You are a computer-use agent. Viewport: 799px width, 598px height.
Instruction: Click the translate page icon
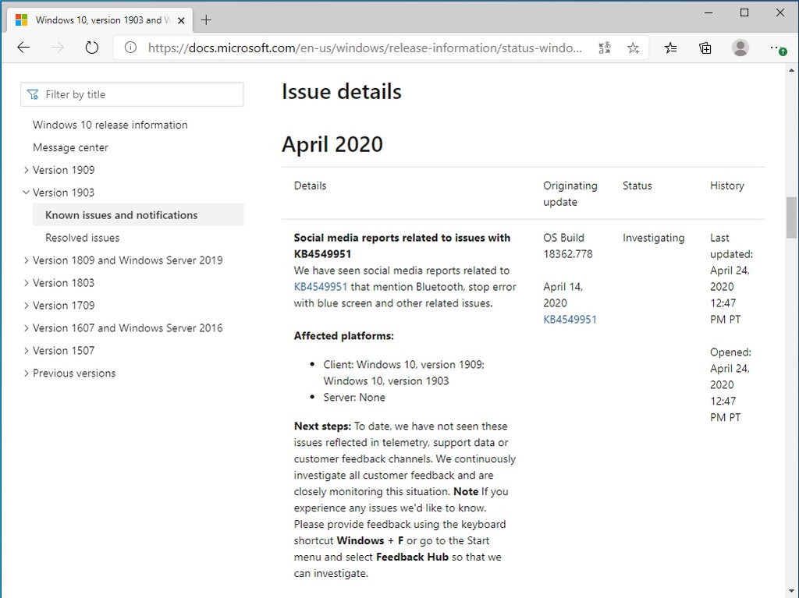point(605,48)
